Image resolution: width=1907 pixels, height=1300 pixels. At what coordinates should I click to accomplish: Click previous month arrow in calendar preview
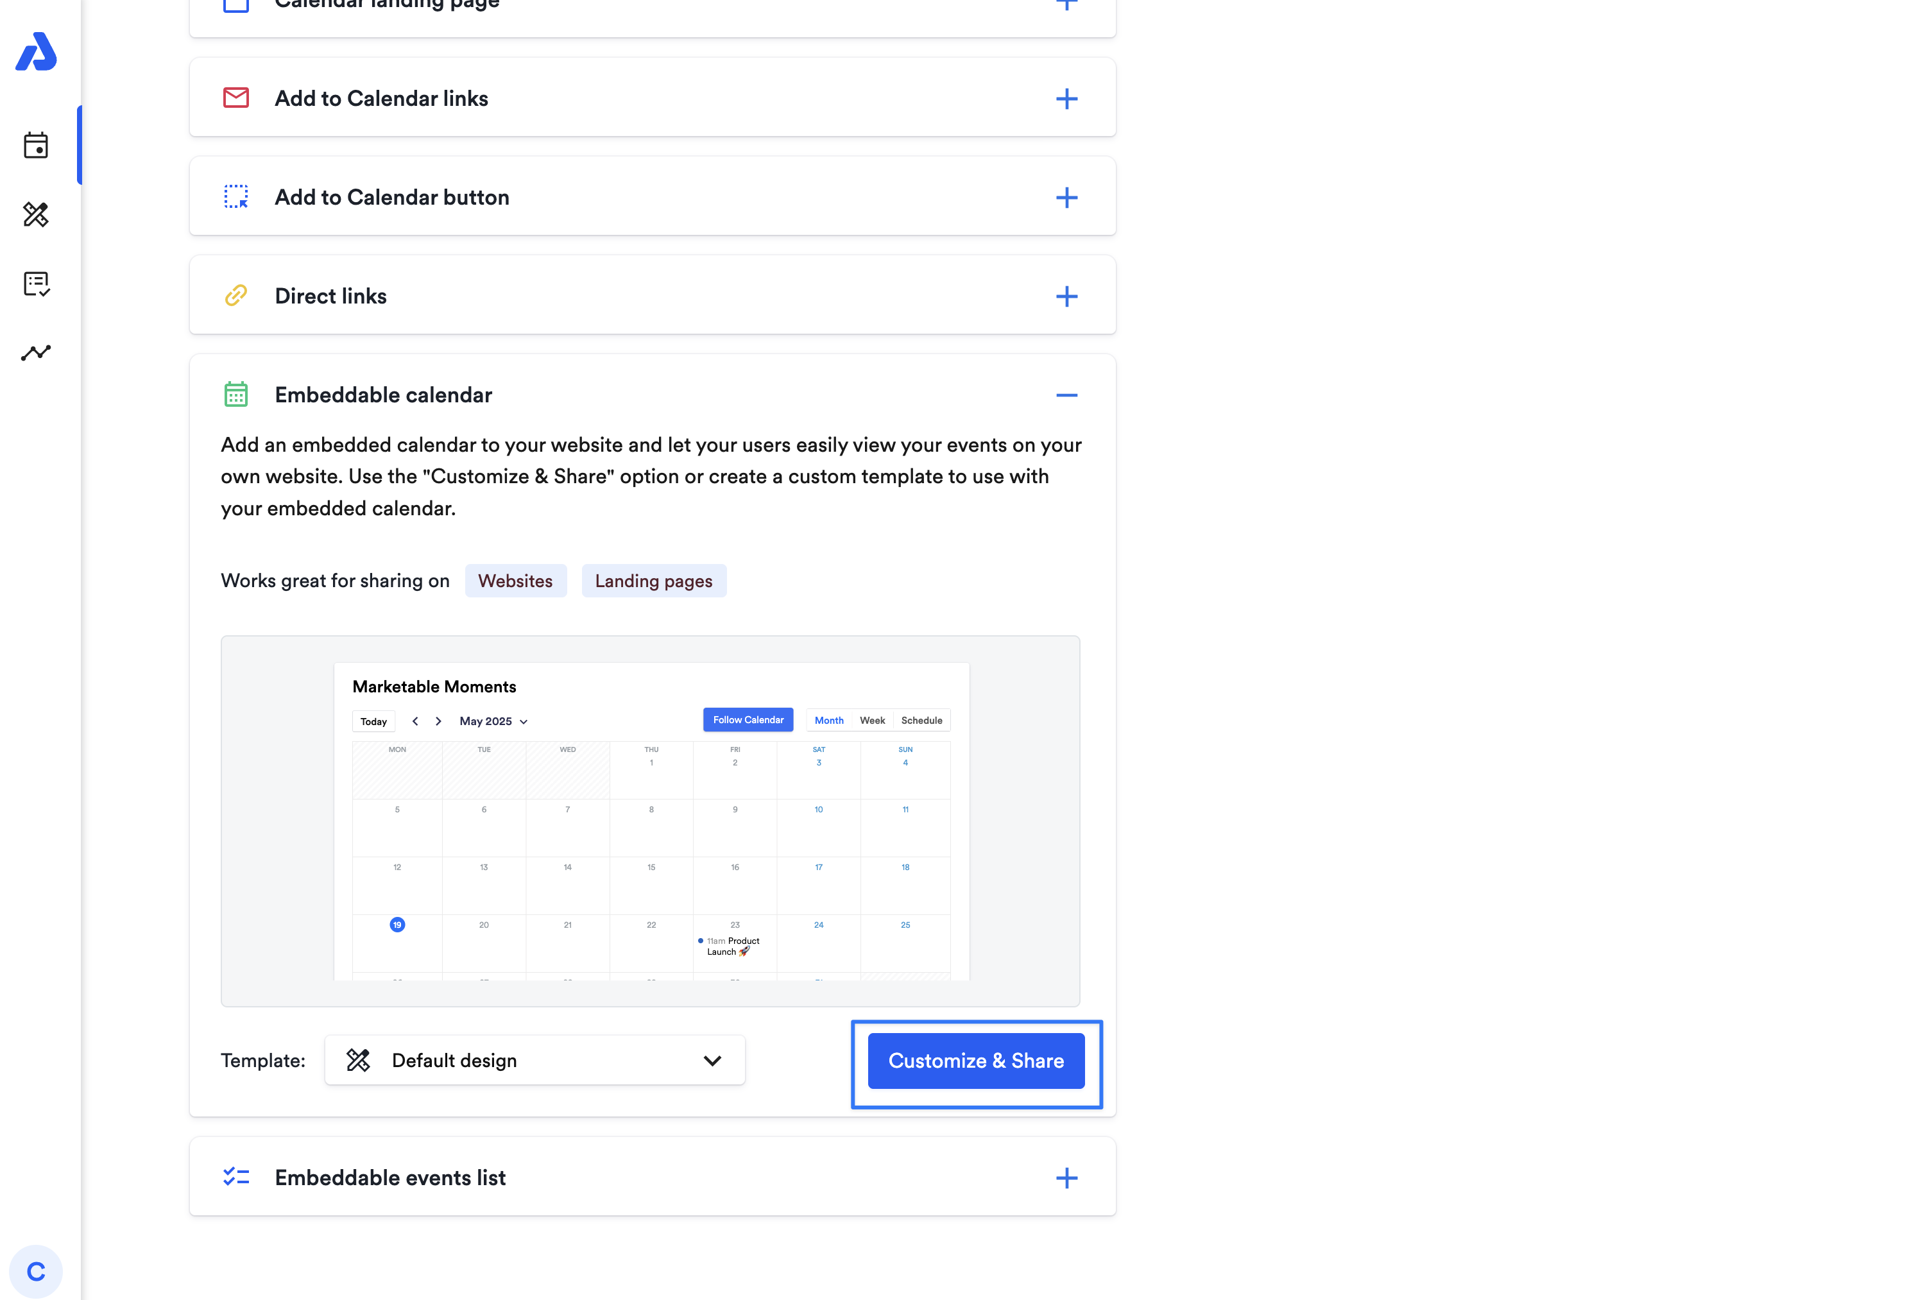(415, 721)
